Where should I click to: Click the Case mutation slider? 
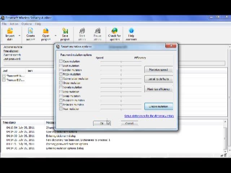click(x=121, y=62)
